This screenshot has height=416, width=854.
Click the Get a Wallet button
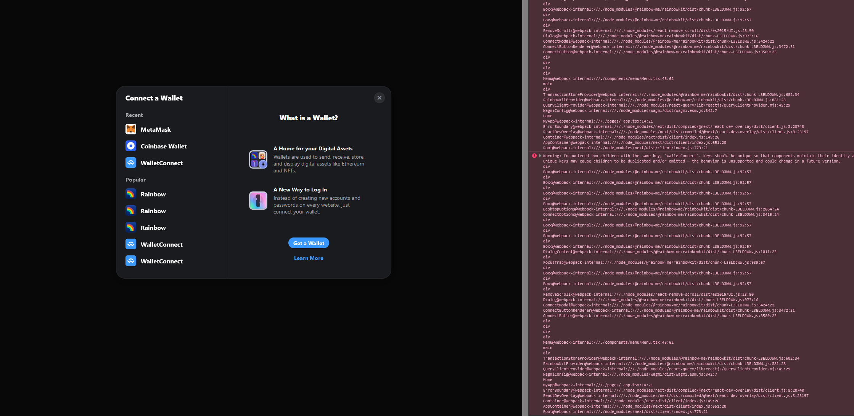(x=309, y=243)
